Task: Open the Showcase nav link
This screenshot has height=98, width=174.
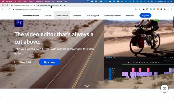Action: pyautogui.click(x=77, y=16)
